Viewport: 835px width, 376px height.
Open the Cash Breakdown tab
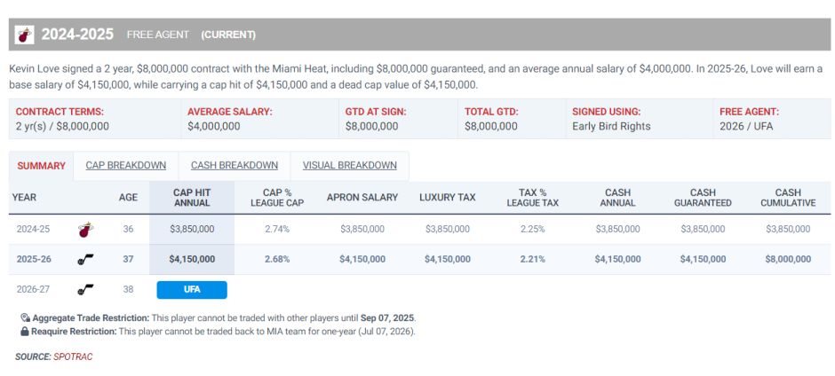tap(235, 166)
